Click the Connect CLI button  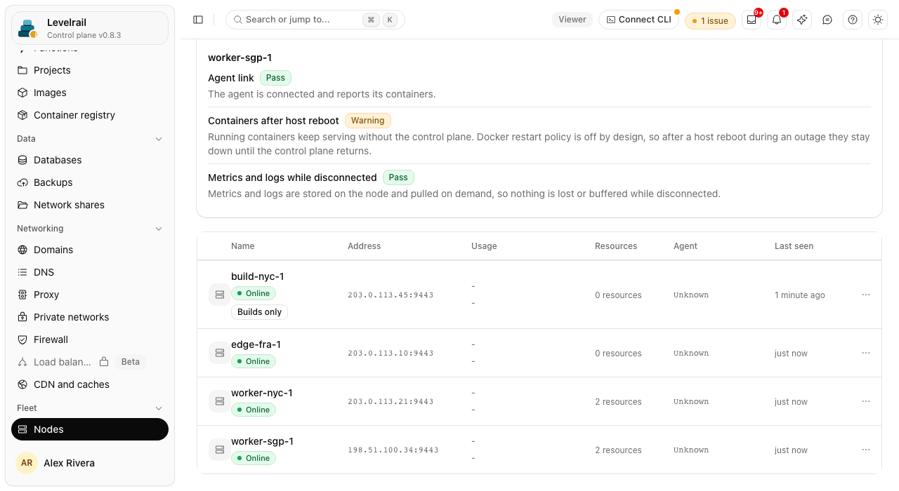click(x=638, y=20)
